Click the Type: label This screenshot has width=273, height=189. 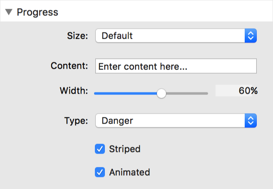click(76, 121)
